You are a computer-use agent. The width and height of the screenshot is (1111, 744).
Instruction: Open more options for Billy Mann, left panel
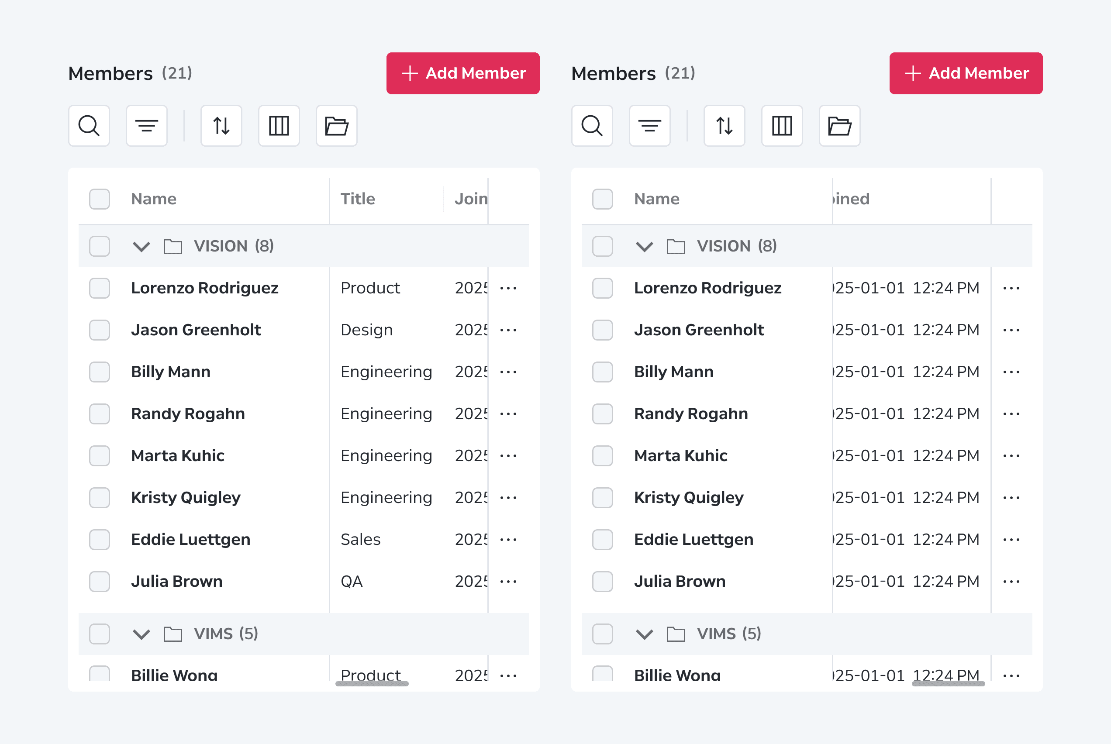click(508, 372)
